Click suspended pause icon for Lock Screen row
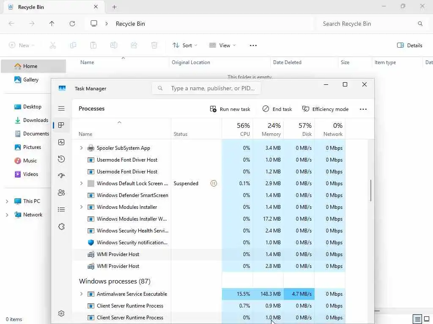 click(214, 184)
